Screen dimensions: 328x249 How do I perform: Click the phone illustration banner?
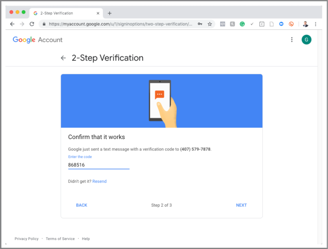162,101
